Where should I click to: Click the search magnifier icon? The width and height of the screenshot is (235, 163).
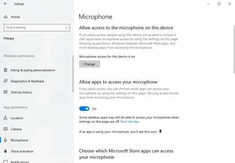pos(67,27)
